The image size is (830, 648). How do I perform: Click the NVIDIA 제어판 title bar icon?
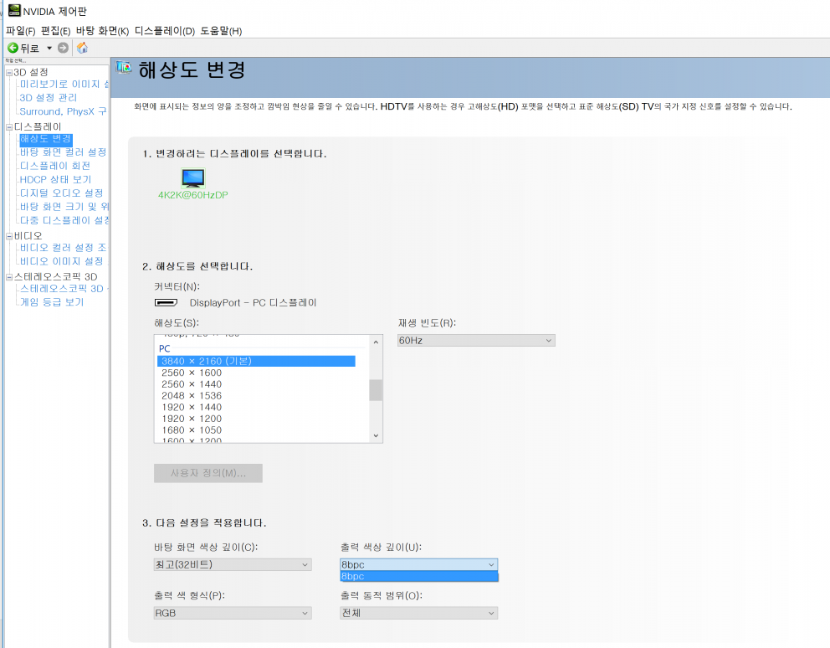[14, 11]
